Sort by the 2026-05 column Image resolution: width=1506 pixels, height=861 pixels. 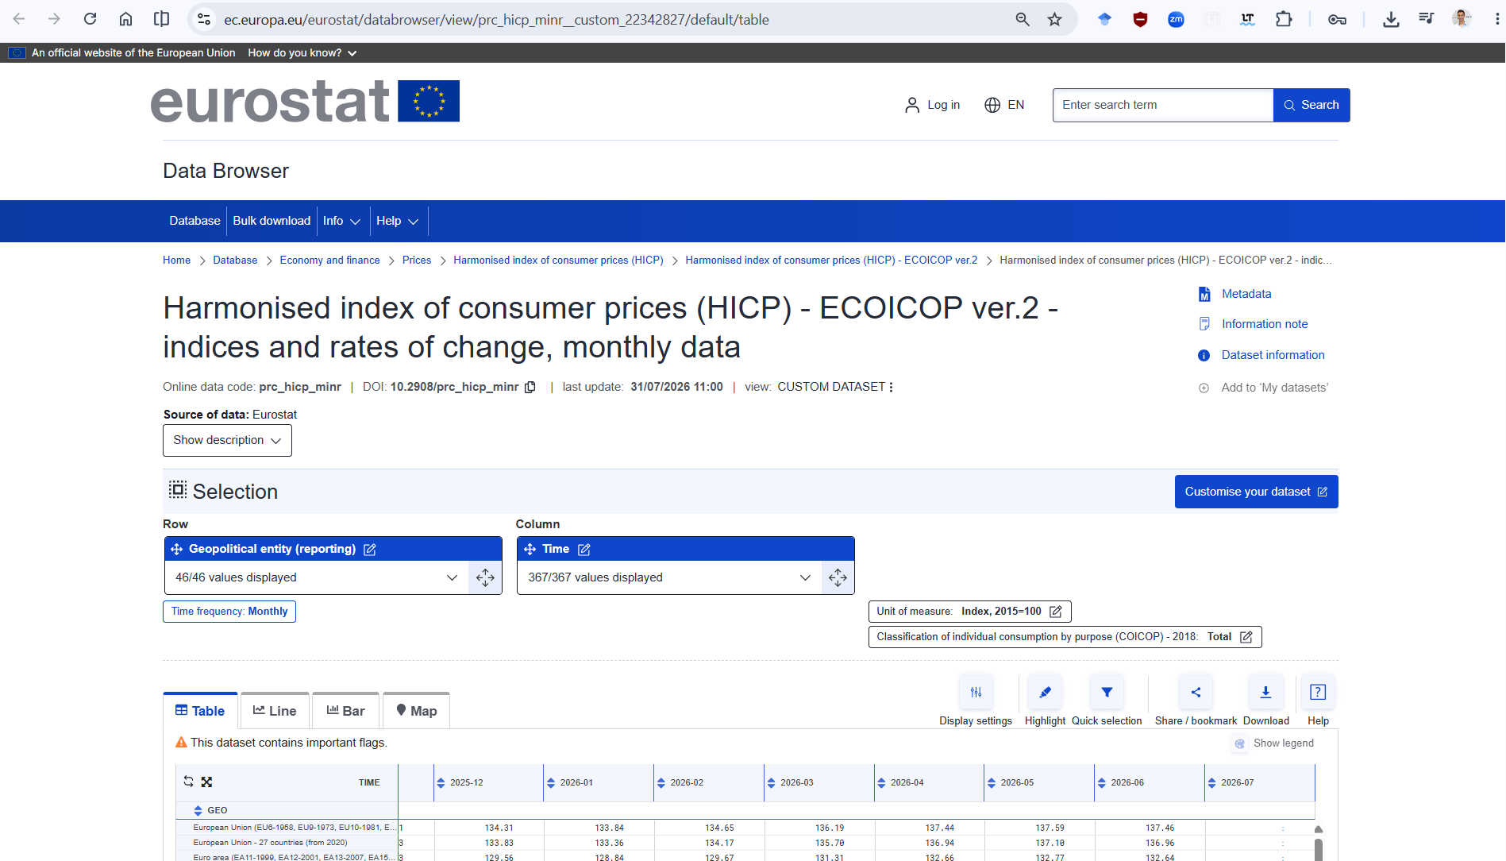(x=992, y=783)
